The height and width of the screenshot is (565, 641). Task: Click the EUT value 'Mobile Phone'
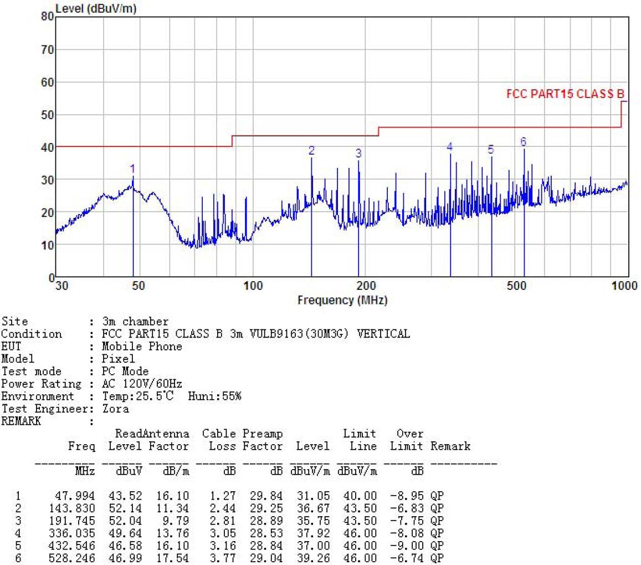(142, 347)
